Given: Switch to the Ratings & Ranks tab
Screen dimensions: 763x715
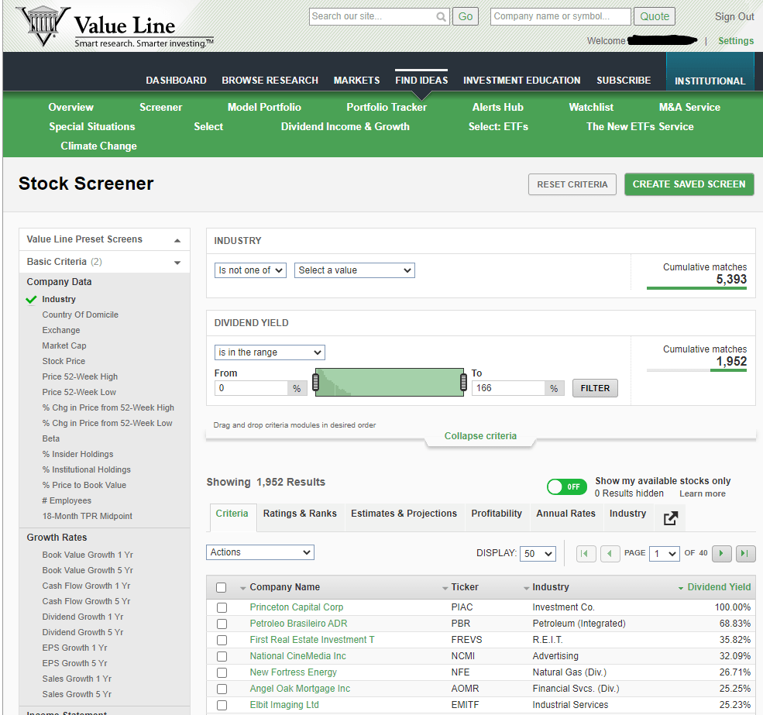Looking at the screenshot, I should [300, 514].
